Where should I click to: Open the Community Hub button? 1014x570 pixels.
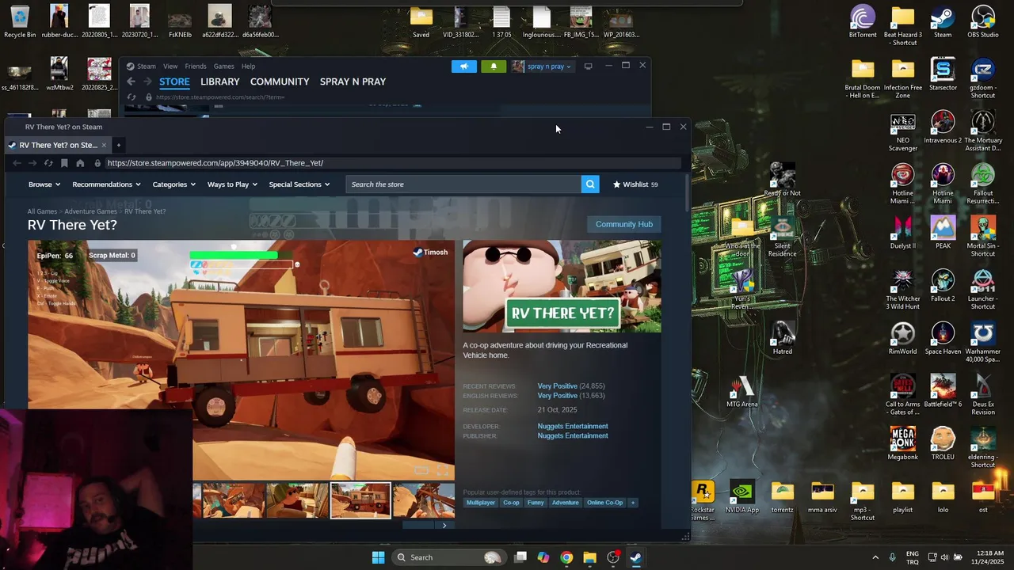tap(624, 224)
